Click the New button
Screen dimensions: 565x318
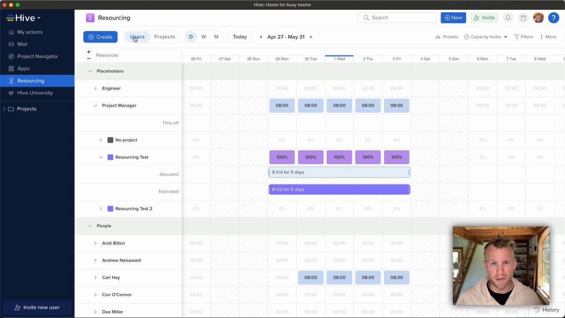pyautogui.click(x=453, y=18)
